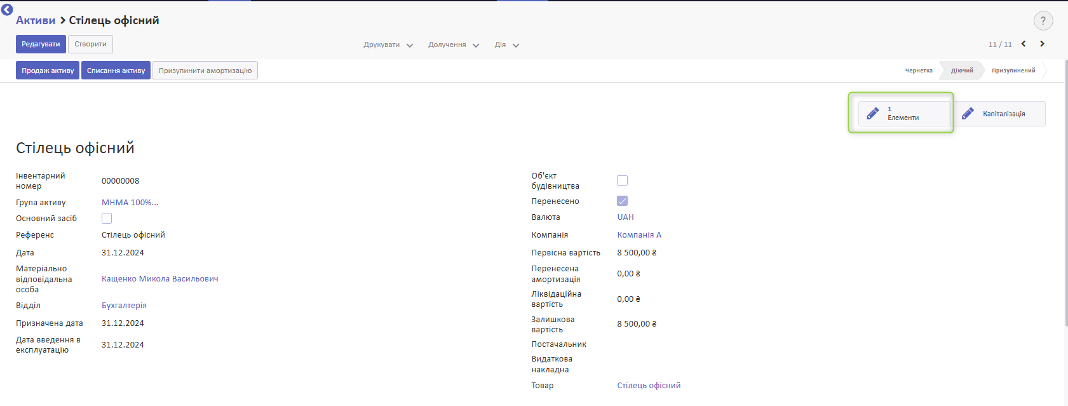Image resolution: width=1068 pixels, height=406 pixels.
Task: Click the pencil icon on Елементи button
Action: 873,114
